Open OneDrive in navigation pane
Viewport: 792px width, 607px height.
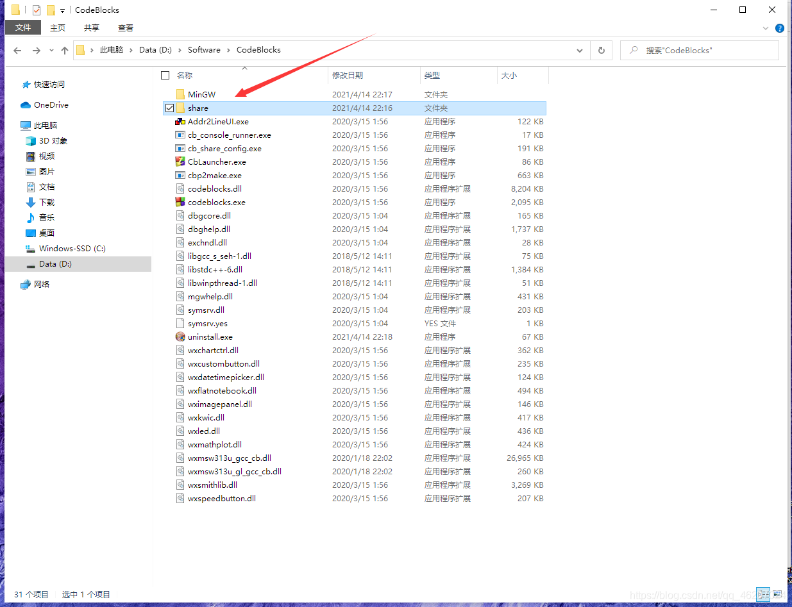click(51, 105)
